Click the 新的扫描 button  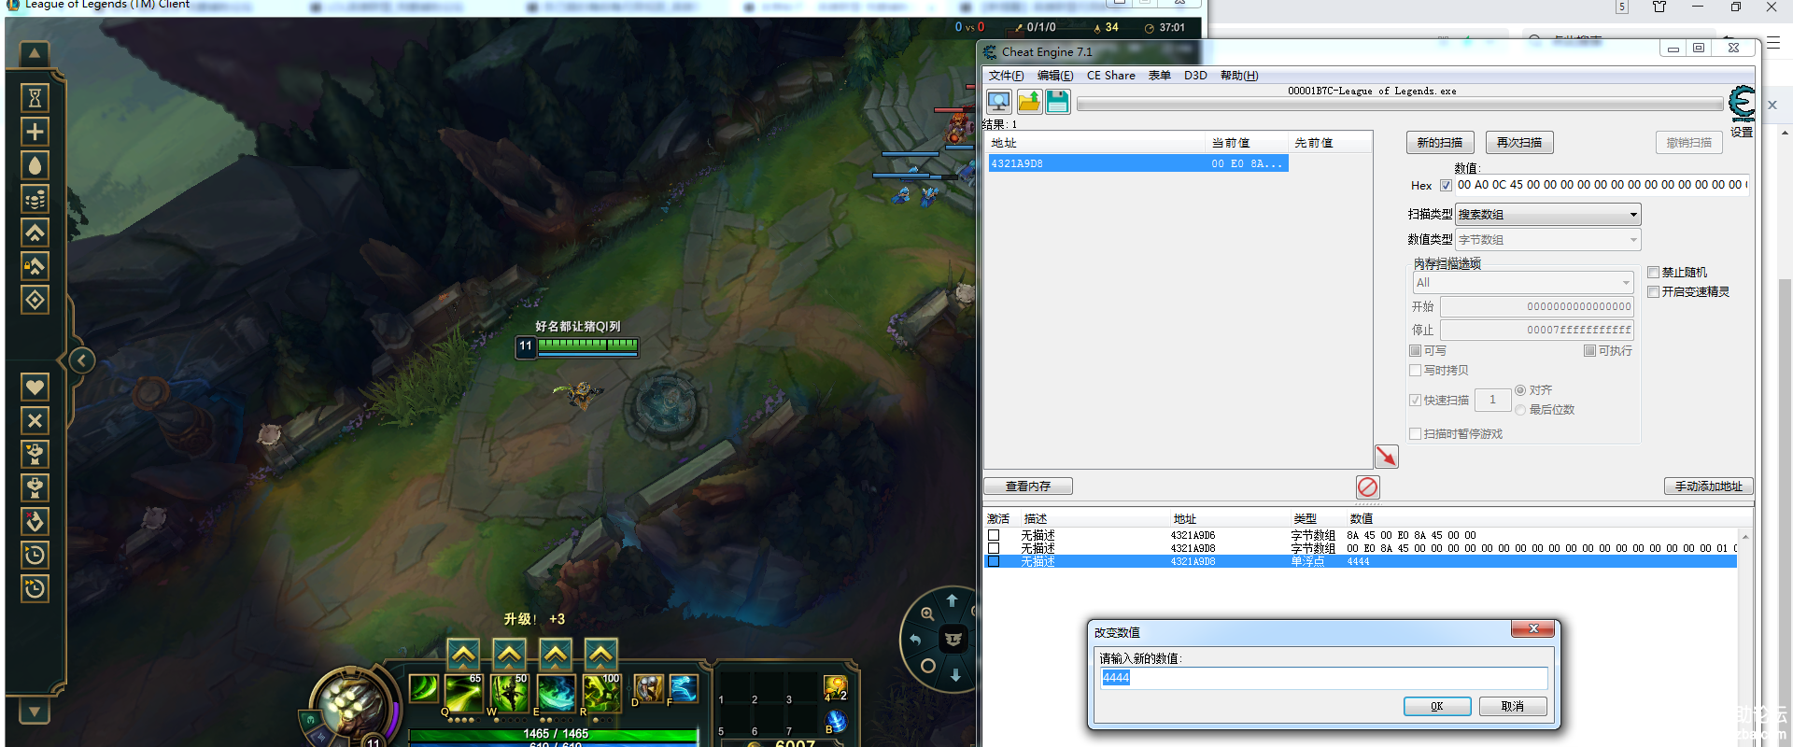tap(1440, 143)
